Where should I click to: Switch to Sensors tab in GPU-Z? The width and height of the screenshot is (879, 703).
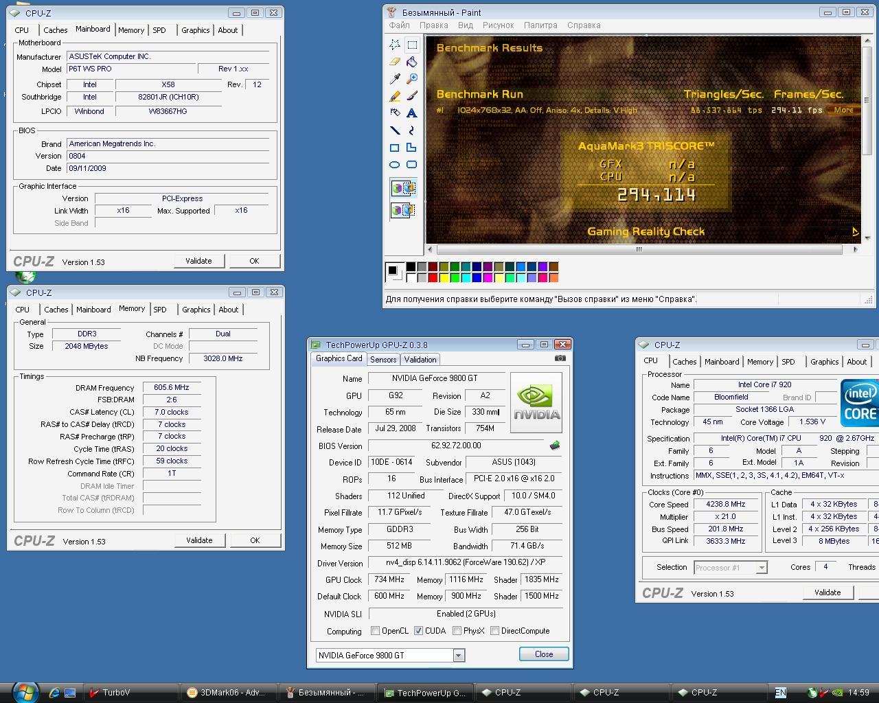pyautogui.click(x=383, y=360)
